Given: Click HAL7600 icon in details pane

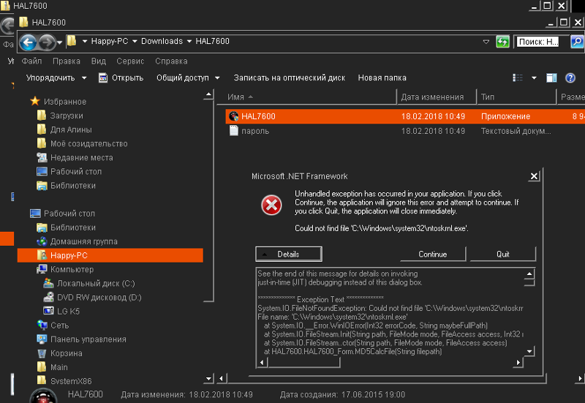Looking at the screenshot, I should (43, 396).
